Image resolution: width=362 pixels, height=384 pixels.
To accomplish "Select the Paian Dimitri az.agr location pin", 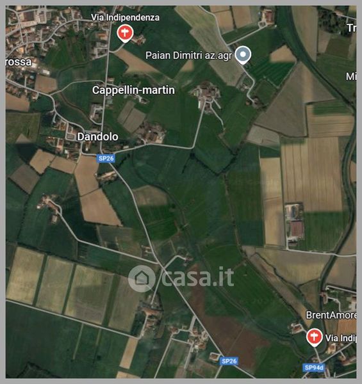I will tap(243, 55).
